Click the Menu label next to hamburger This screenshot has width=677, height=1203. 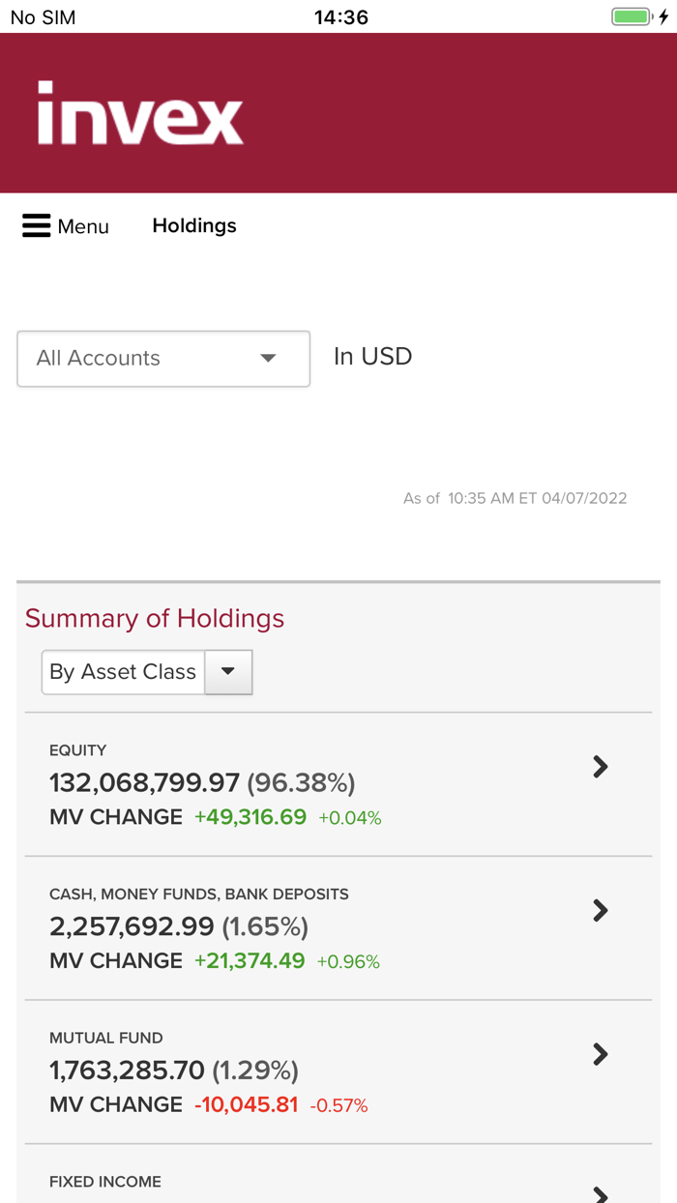(83, 225)
